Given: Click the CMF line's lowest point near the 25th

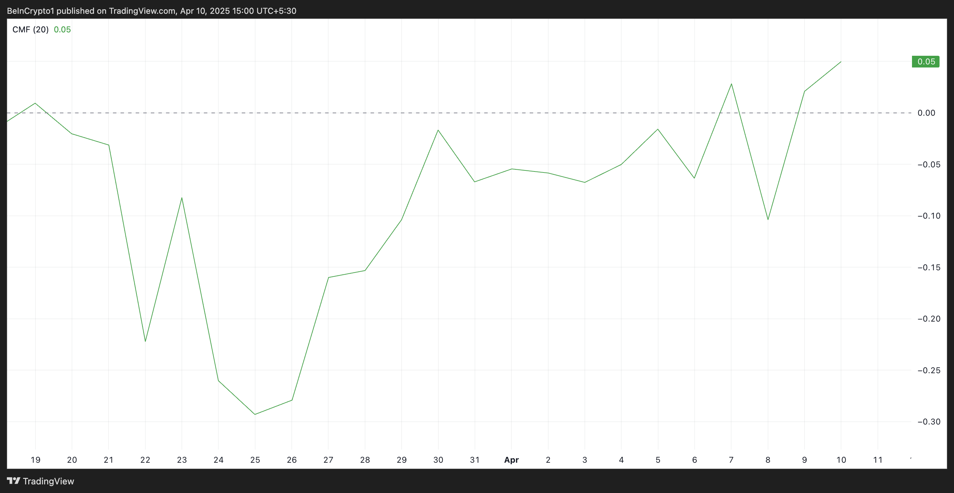Looking at the screenshot, I should (x=255, y=414).
